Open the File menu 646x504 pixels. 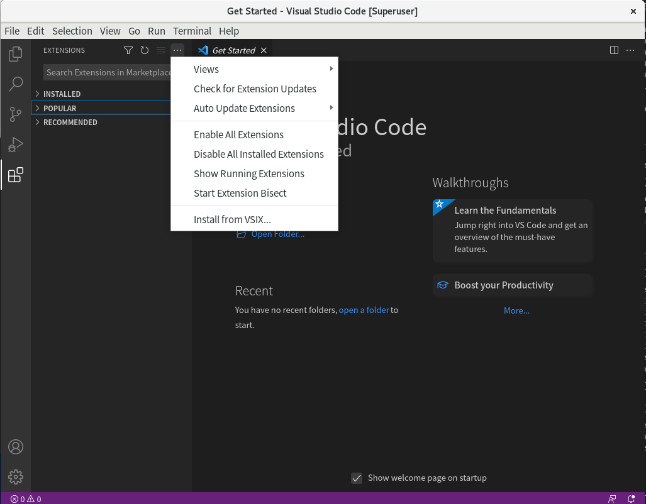[x=12, y=31]
